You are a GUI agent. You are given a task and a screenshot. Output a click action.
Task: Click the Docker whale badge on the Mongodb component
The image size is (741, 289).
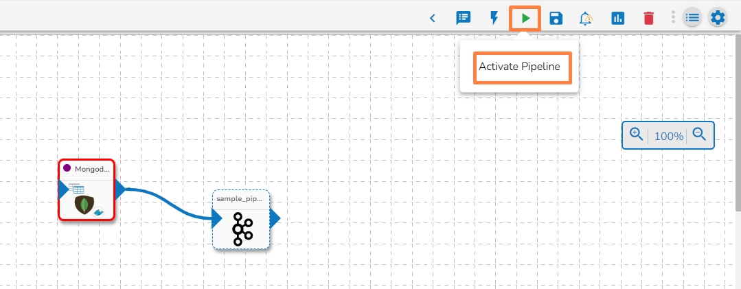pyautogui.click(x=99, y=213)
